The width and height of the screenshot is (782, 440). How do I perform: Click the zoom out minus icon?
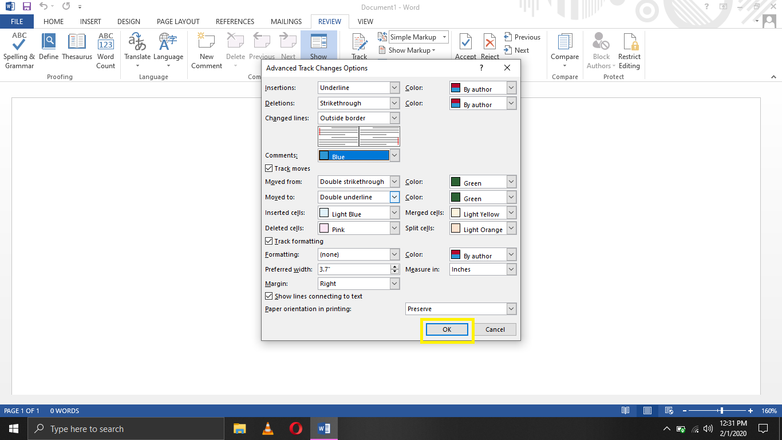coord(684,411)
